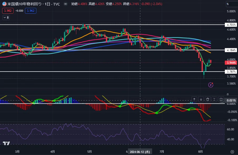The image size is (238, 155).
Task: Select the 4.184% horizontal line label
Action: tap(231, 50)
